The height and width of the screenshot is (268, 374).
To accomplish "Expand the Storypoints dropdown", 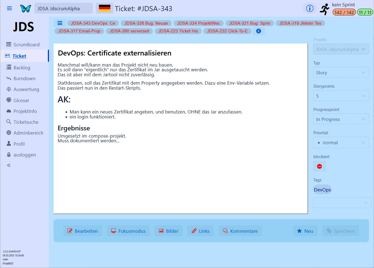I will pos(341,96).
